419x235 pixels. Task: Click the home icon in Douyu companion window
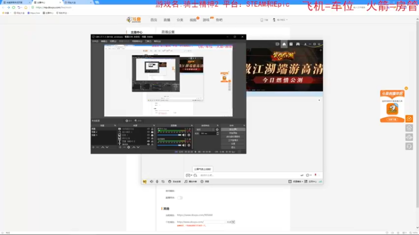tap(284, 44)
